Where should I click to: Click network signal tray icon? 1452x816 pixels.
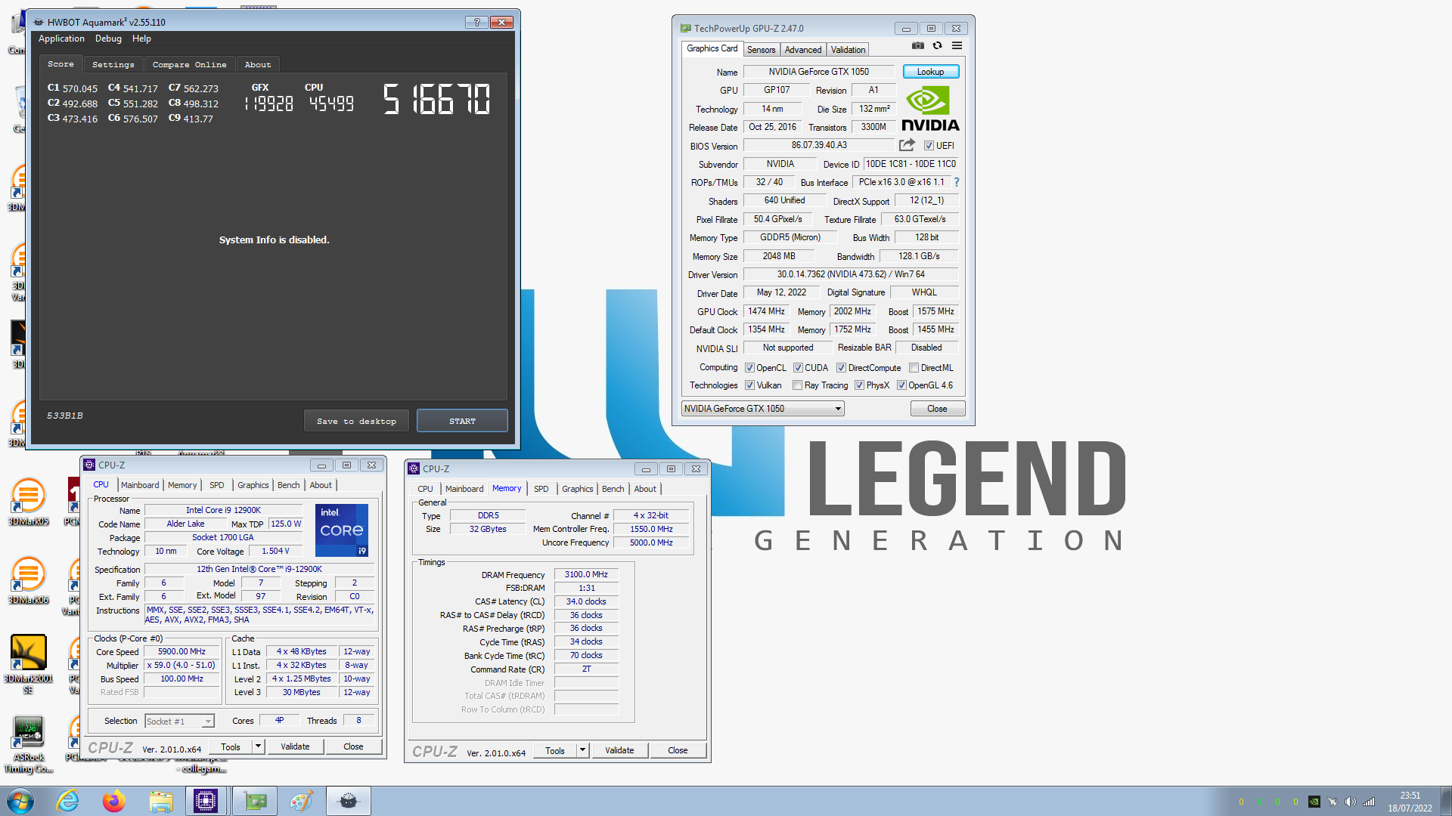point(1369,802)
